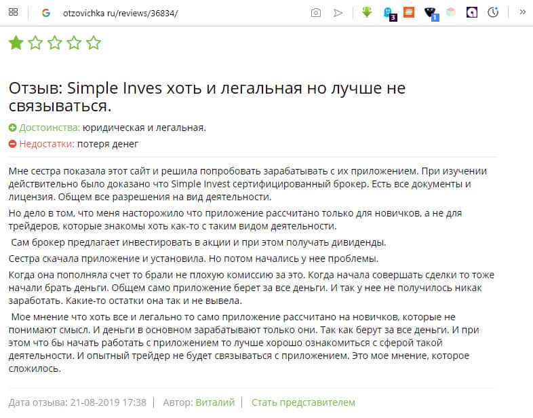533x418 pixels.
Task: Click the orange extension icon
Action: point(409,12)
